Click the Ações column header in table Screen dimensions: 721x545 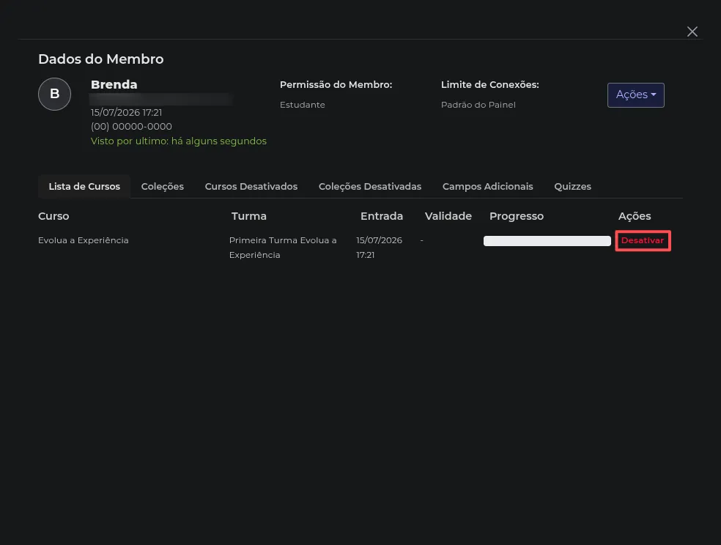(635, 216)
